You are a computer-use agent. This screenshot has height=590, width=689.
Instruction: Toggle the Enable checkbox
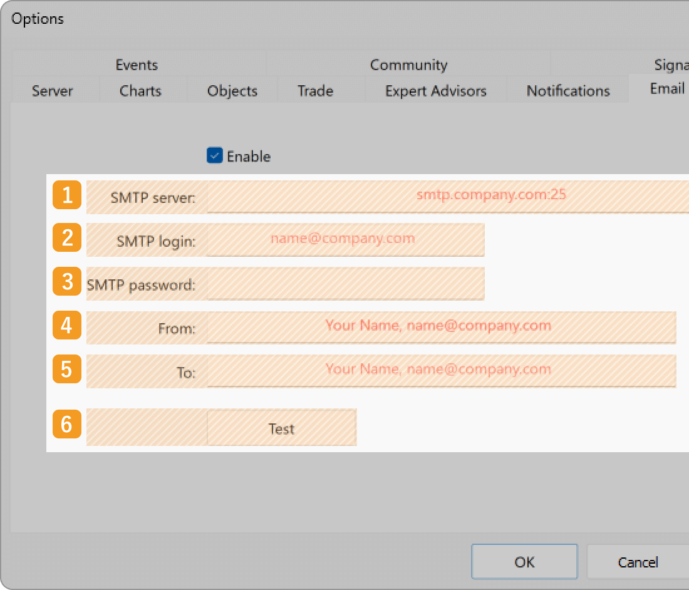(215, 156)
